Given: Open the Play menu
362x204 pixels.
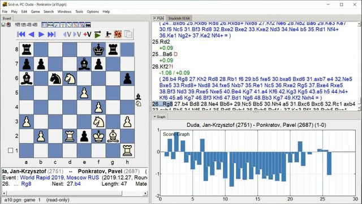Looking at the screenshot, I should point(14,11).
